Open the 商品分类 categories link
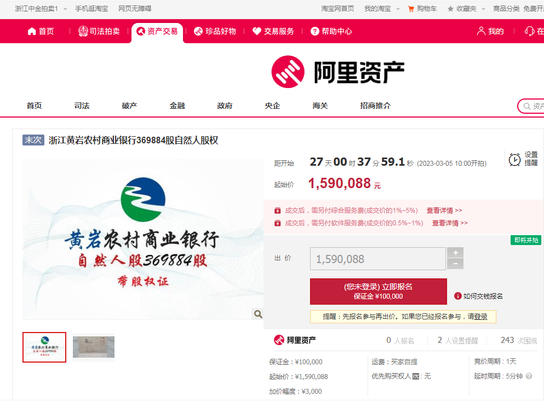The width and height of the screenshot is (544, 402). pyautogui.click(x=506, y=9)
